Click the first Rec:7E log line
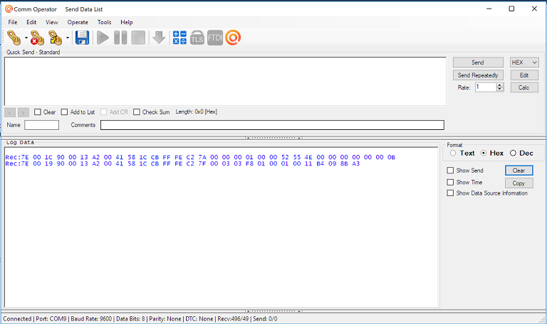This screenshot has width=547, height=324. coord(200,157)
